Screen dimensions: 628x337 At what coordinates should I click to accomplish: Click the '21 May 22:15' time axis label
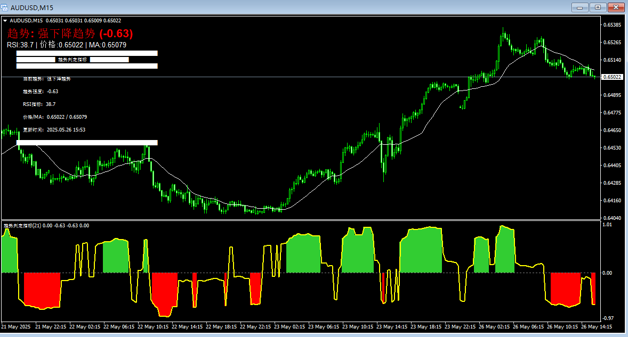click(51, 326)
